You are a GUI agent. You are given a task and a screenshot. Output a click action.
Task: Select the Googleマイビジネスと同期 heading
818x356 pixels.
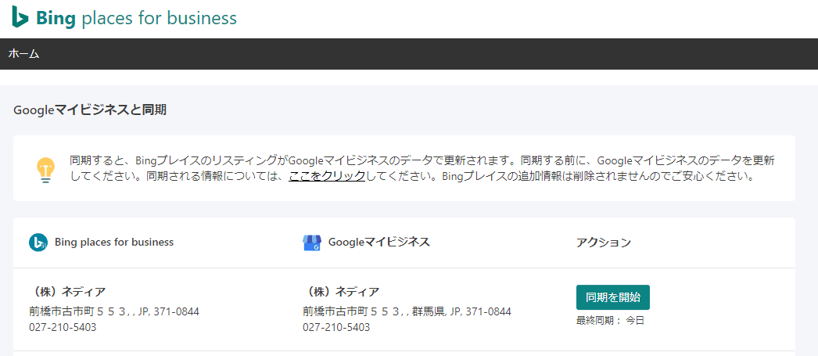click(x=90, y=110)
